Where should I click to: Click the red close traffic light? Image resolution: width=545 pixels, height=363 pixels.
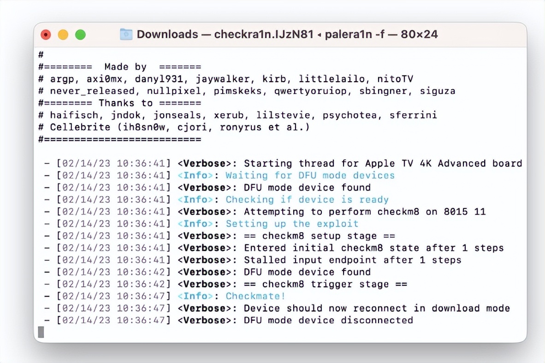(x=46, y=34)
